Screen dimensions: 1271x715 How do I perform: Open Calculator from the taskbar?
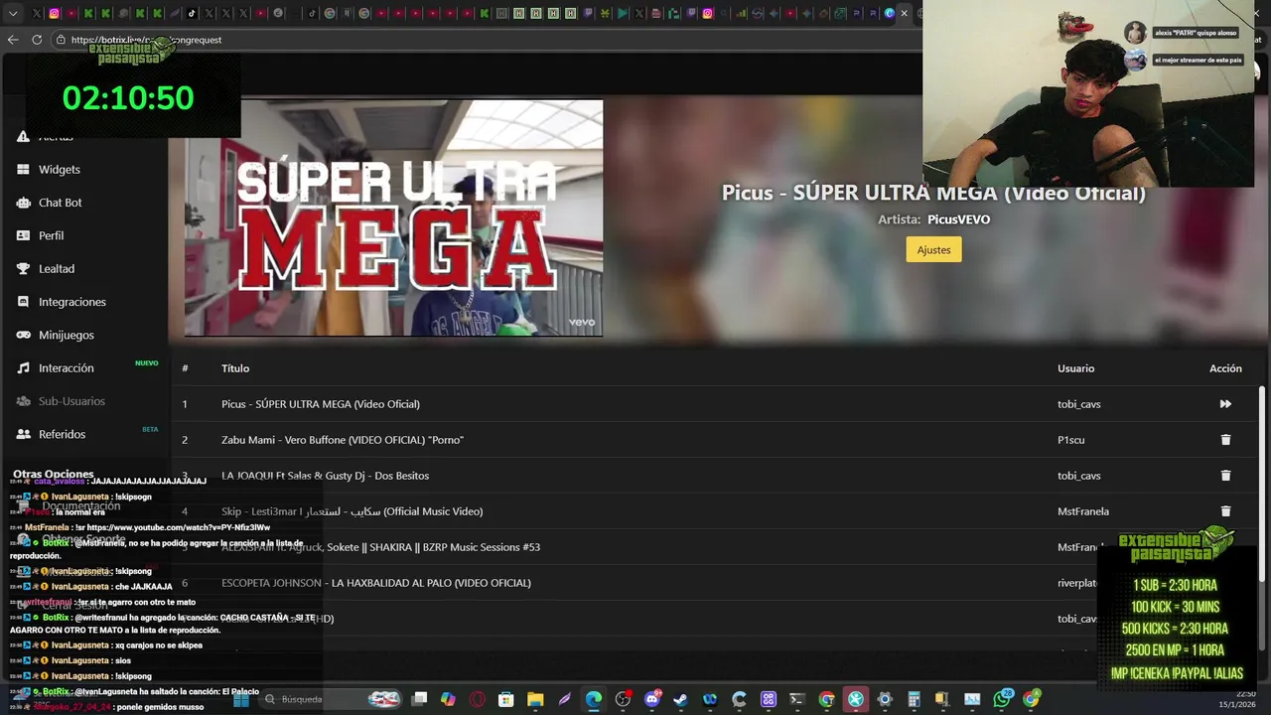tap(914, 699)
